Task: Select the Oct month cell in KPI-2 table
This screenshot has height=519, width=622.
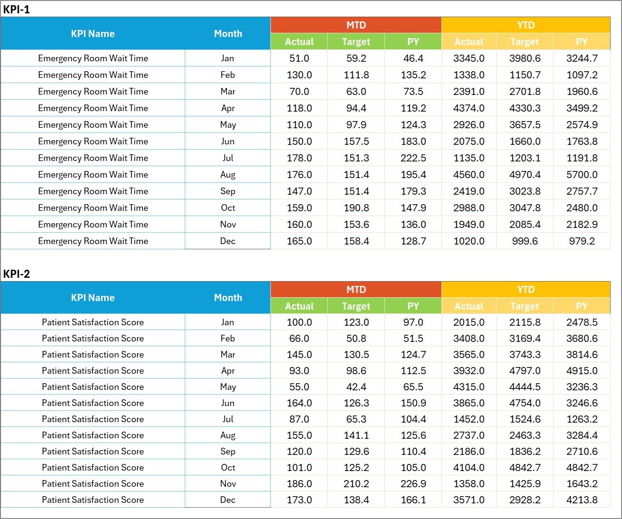Action: 228,467
